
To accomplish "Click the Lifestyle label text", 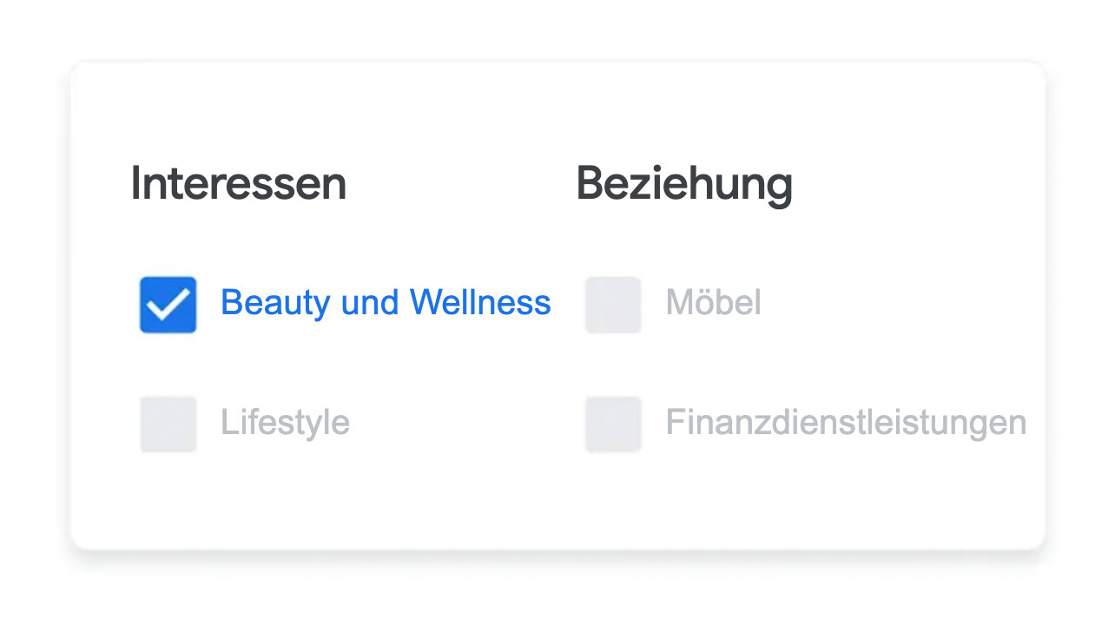I will click(x=285, y=423).
